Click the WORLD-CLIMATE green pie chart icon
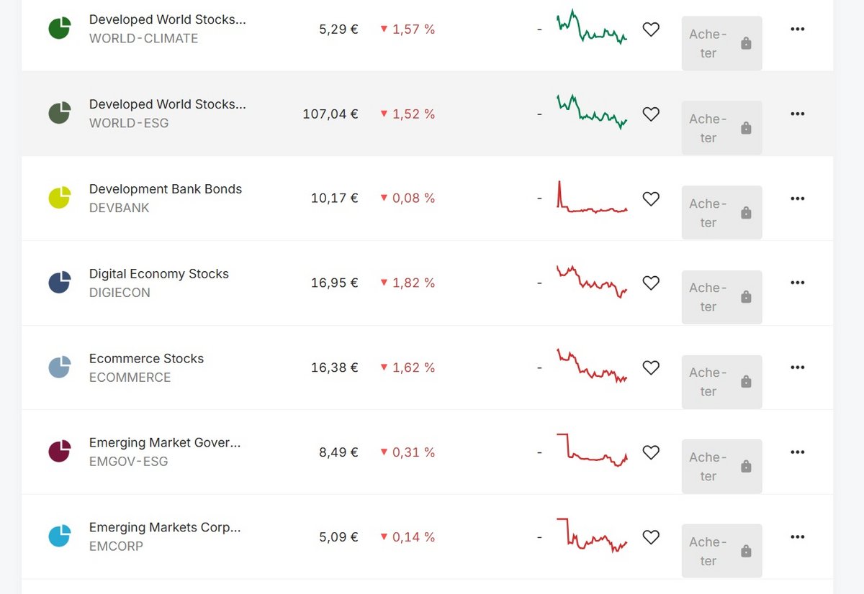 click(60, 28)
